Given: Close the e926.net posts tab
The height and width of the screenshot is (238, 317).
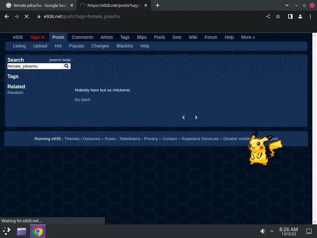Looking at the screenshot, I should coord(146,5).
